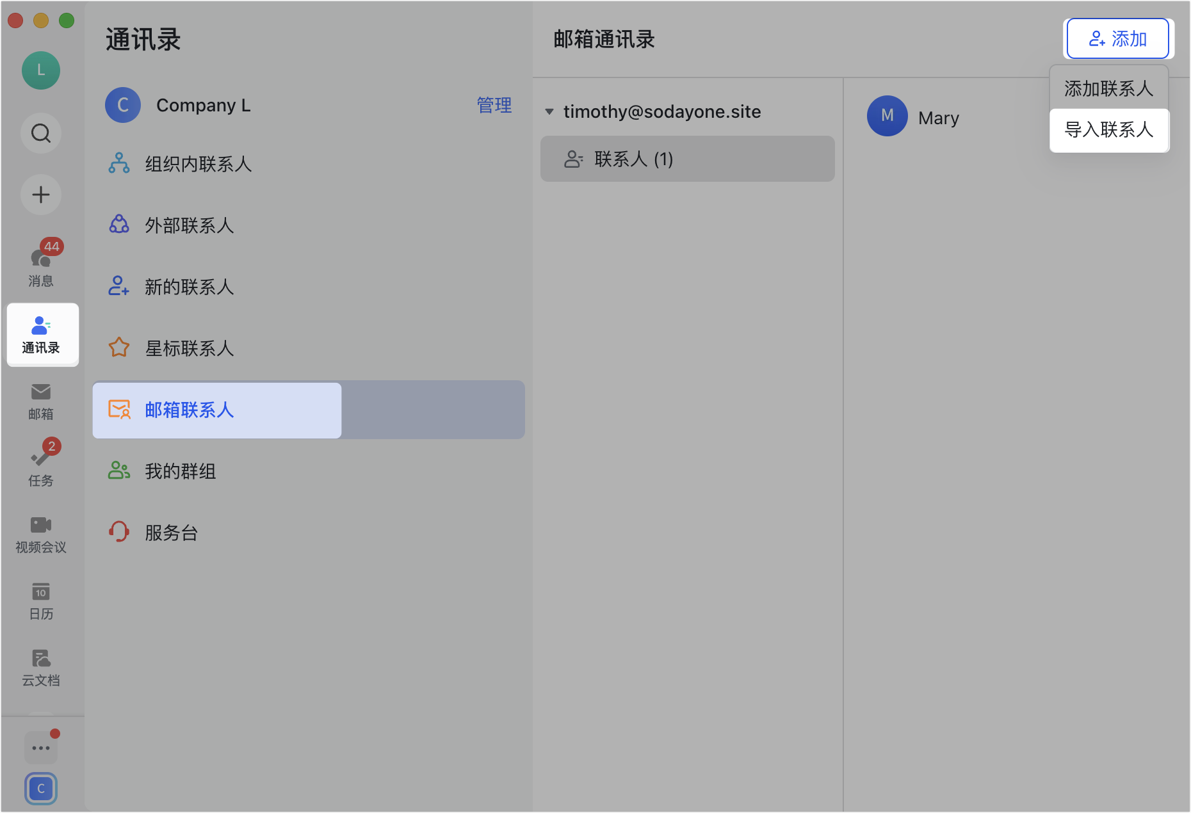1191x813 pixels.
Task: Click the red close window button
Action: coord(15,21)
